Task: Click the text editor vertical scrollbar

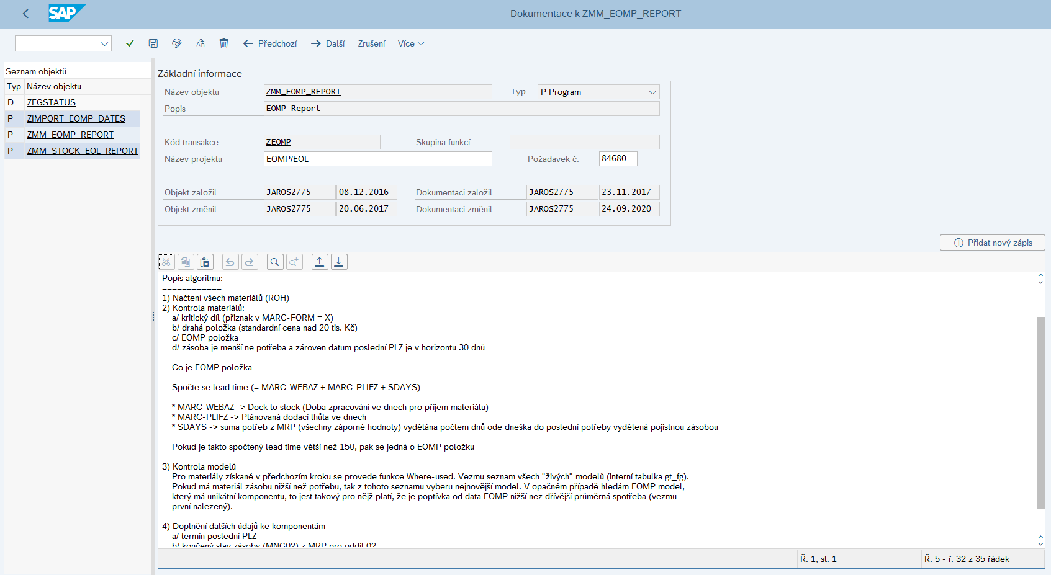Action: point(1040,412)
